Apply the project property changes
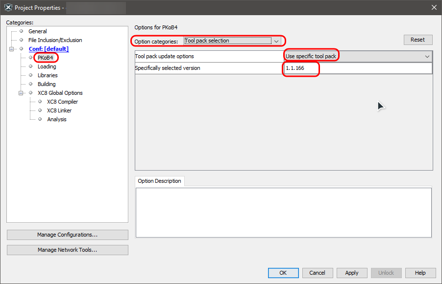The width and height of the screenshot is (442, 284). click(351, 273)
